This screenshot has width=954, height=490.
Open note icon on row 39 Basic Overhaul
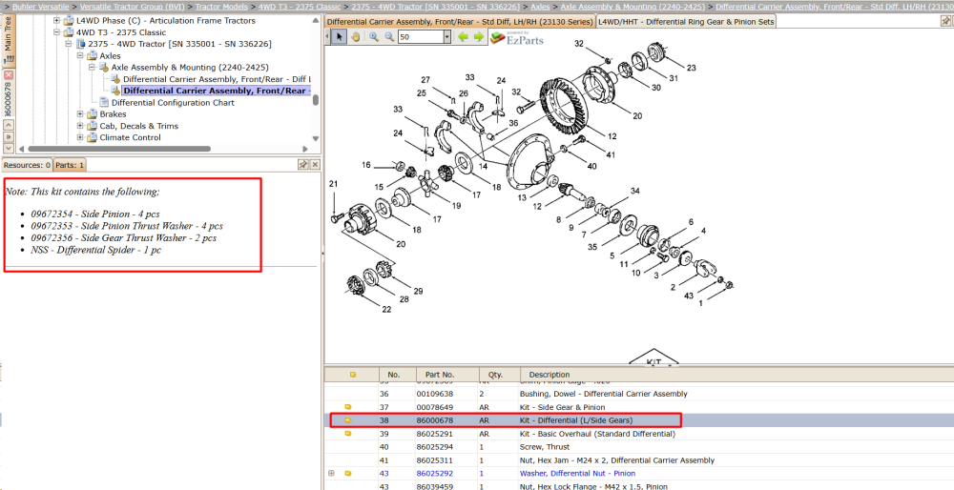pyautogui.click(x=348, y=434)
